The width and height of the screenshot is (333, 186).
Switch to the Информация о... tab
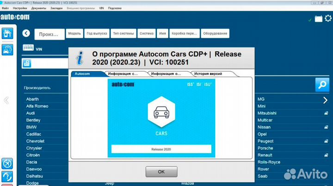pyautogui.click(x=168, y=74)
